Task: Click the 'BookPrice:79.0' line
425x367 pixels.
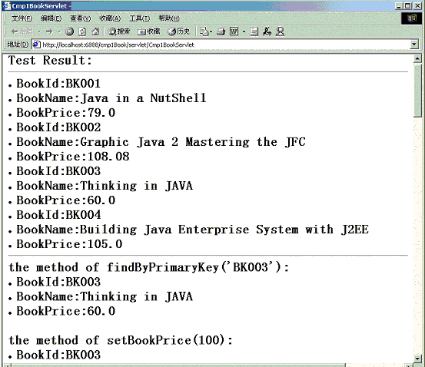Action: coord(66,113)
